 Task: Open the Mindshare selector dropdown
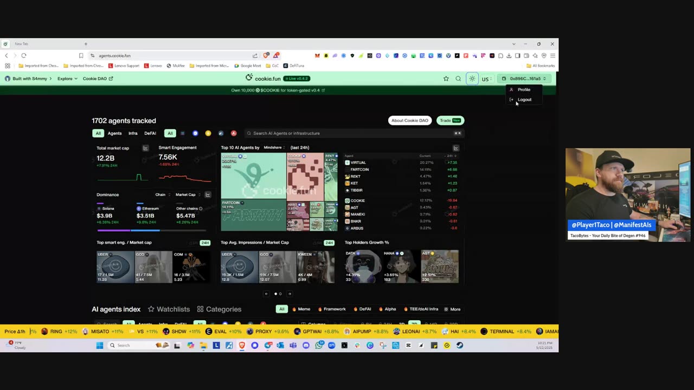pos(275,147)
